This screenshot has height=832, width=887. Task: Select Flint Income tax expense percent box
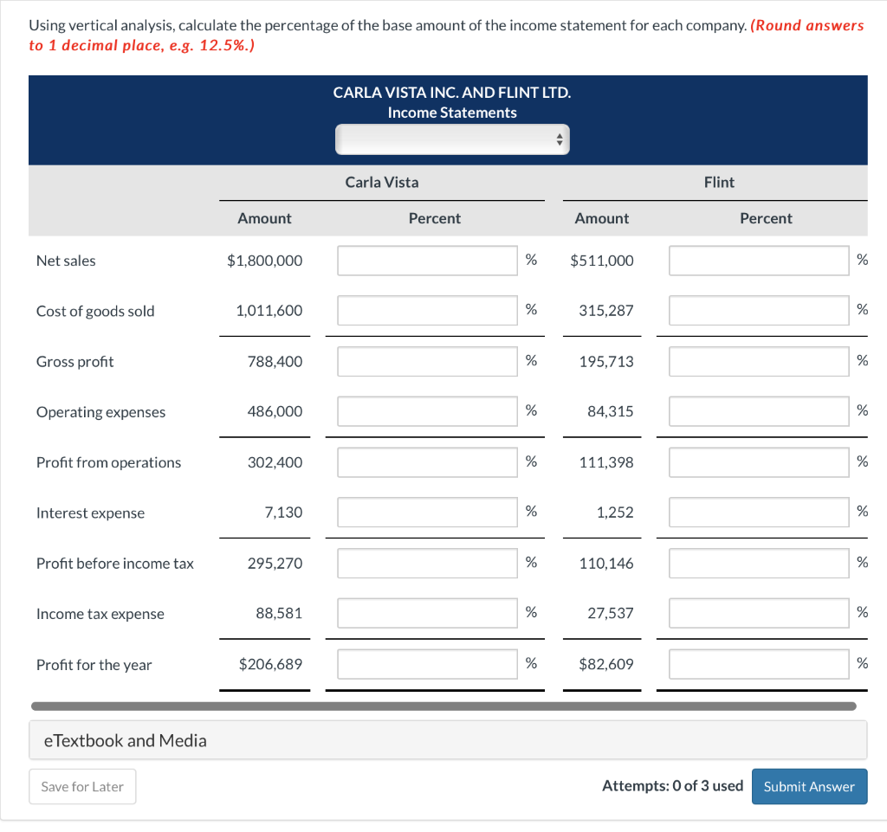coord(758,613)
